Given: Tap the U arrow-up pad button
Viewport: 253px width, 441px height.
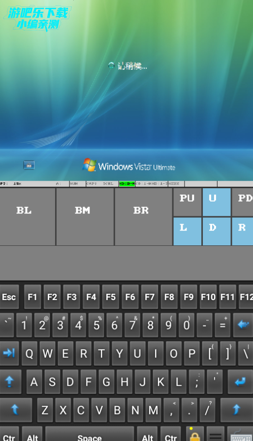Looking at the screenshot, I should point(217,202).
